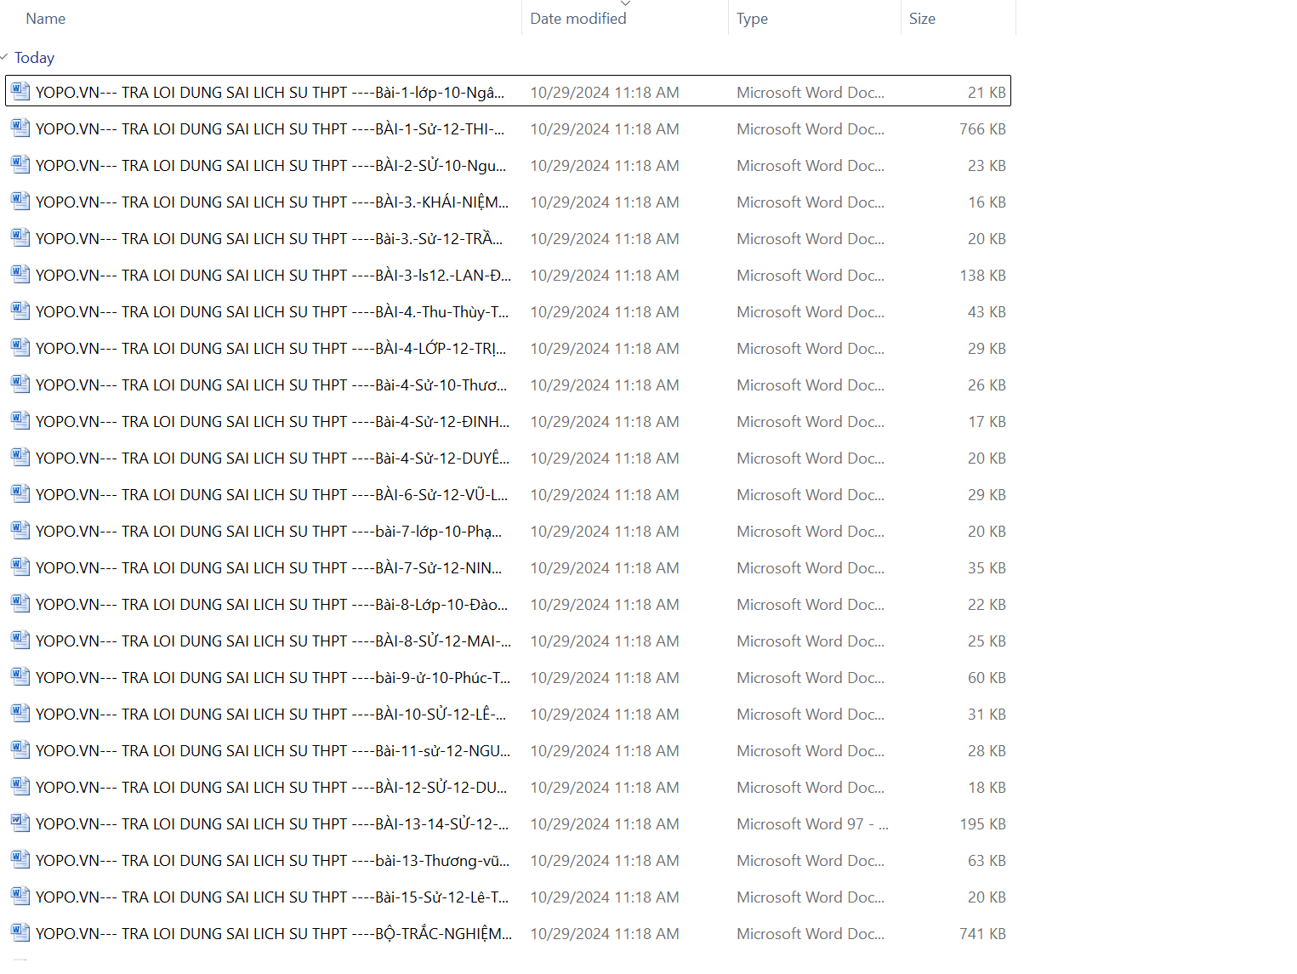Click Word icon of BÀI-12-SỬ-12-DU file
This screenshot has height=974, width=1297.
(20, 787)
